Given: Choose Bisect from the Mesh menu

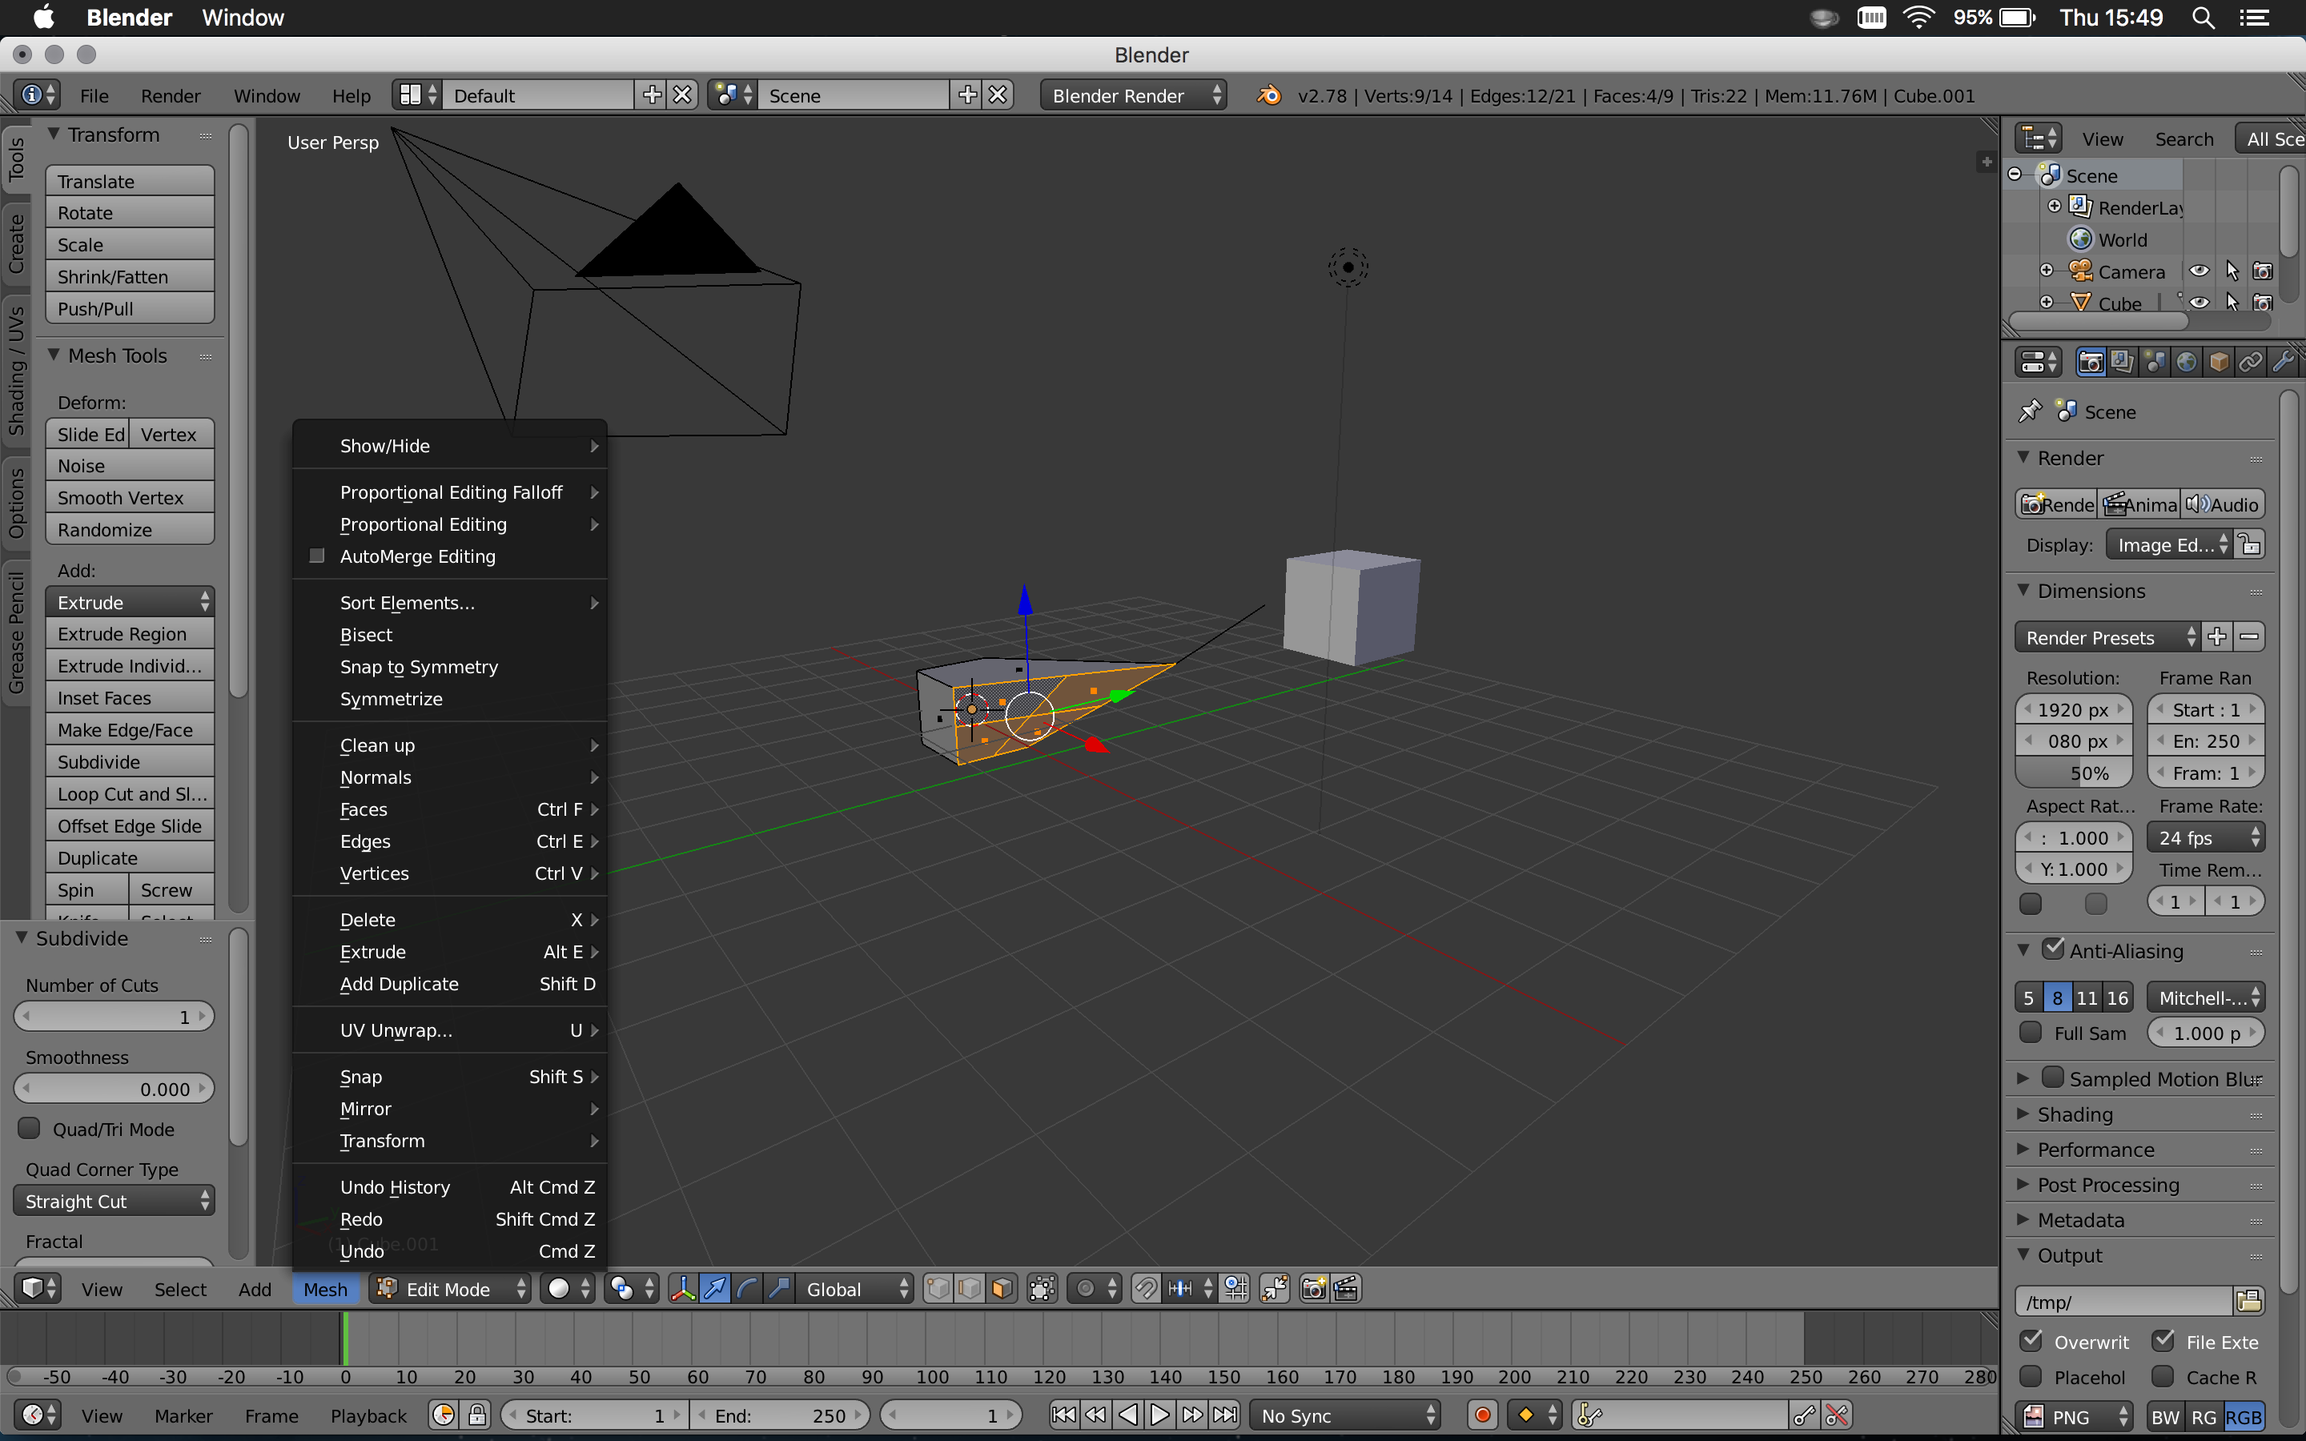Looking at the screenshot, I should coord(366,635).
